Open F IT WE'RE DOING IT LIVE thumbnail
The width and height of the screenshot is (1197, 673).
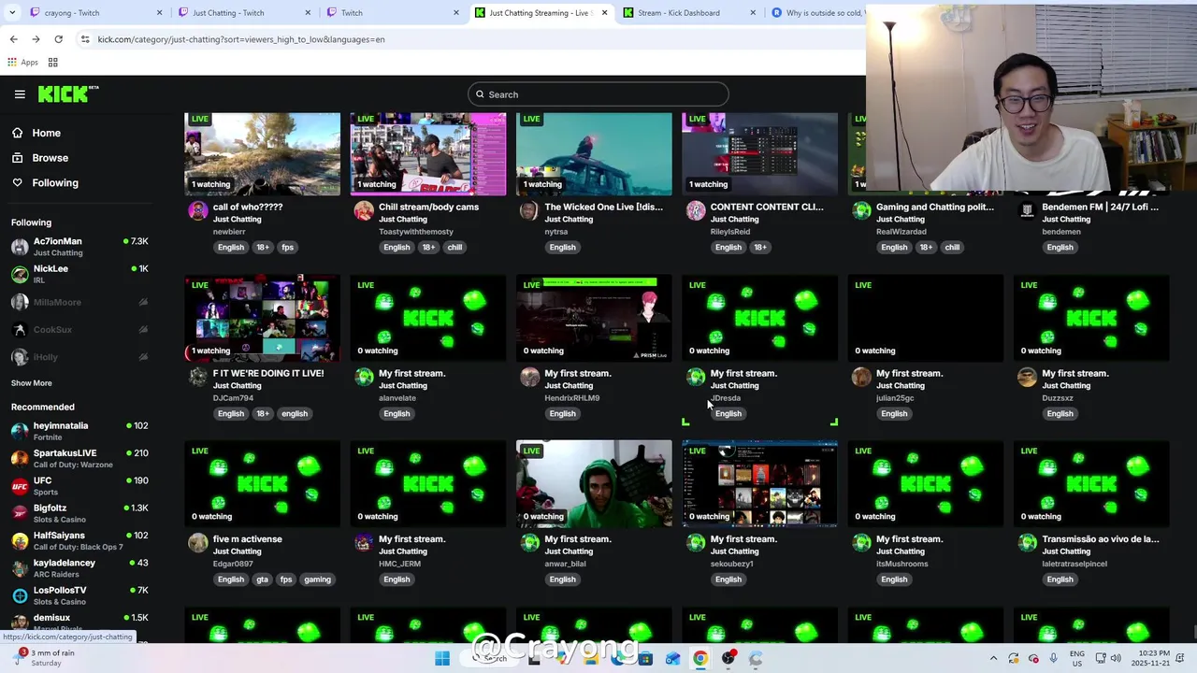tap(263, 319)
